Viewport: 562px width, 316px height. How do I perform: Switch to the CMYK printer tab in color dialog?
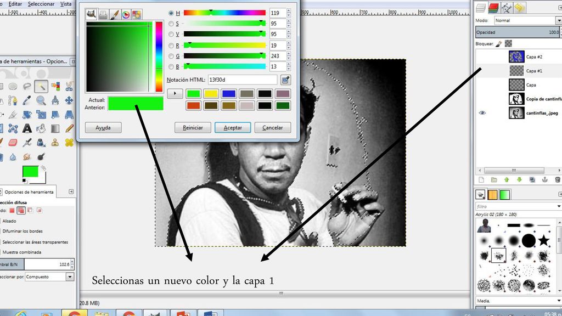click(x=103, y=14)
